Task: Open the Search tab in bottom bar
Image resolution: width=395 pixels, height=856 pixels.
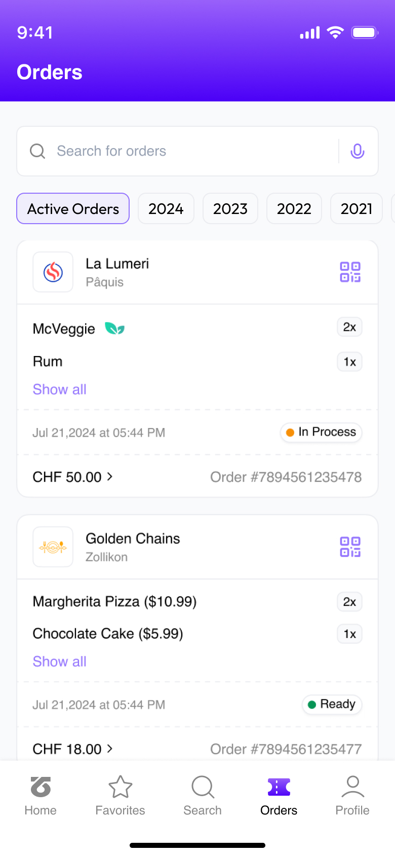Action: (x=203, y=795)
